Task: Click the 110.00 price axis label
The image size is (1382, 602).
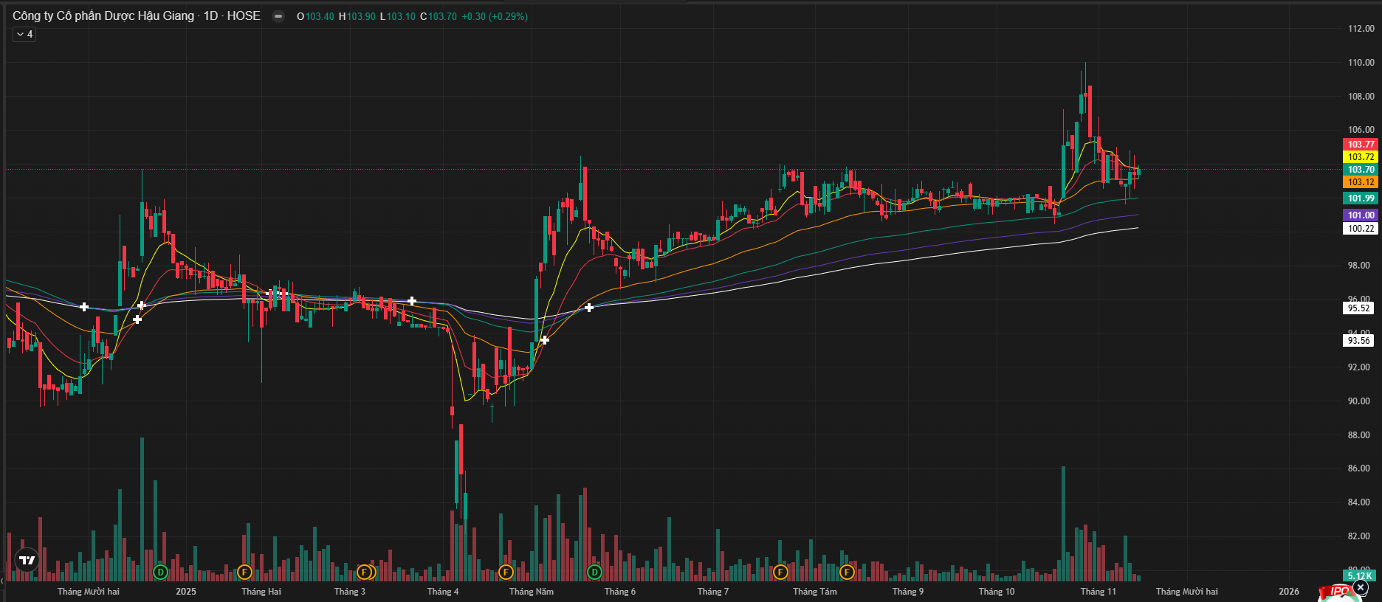Action: pyautogui.click(x=1361, y=63)
